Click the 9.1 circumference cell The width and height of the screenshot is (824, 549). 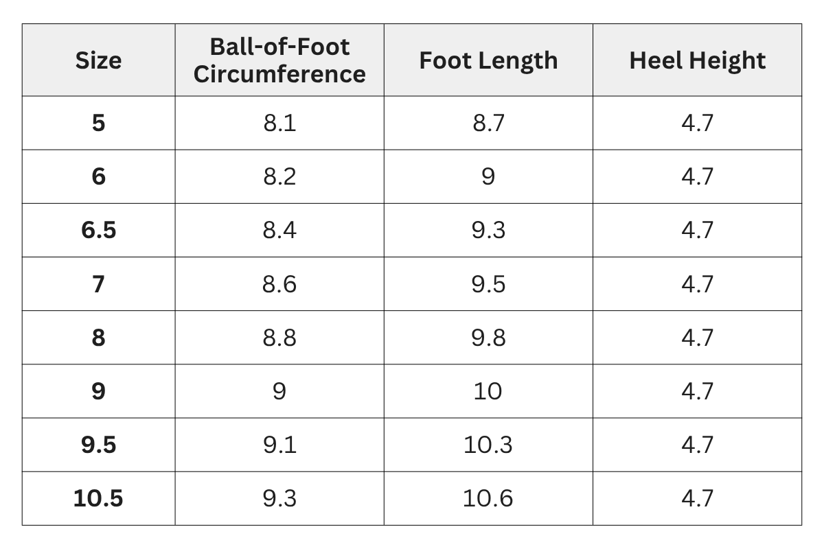coord(279,445)
